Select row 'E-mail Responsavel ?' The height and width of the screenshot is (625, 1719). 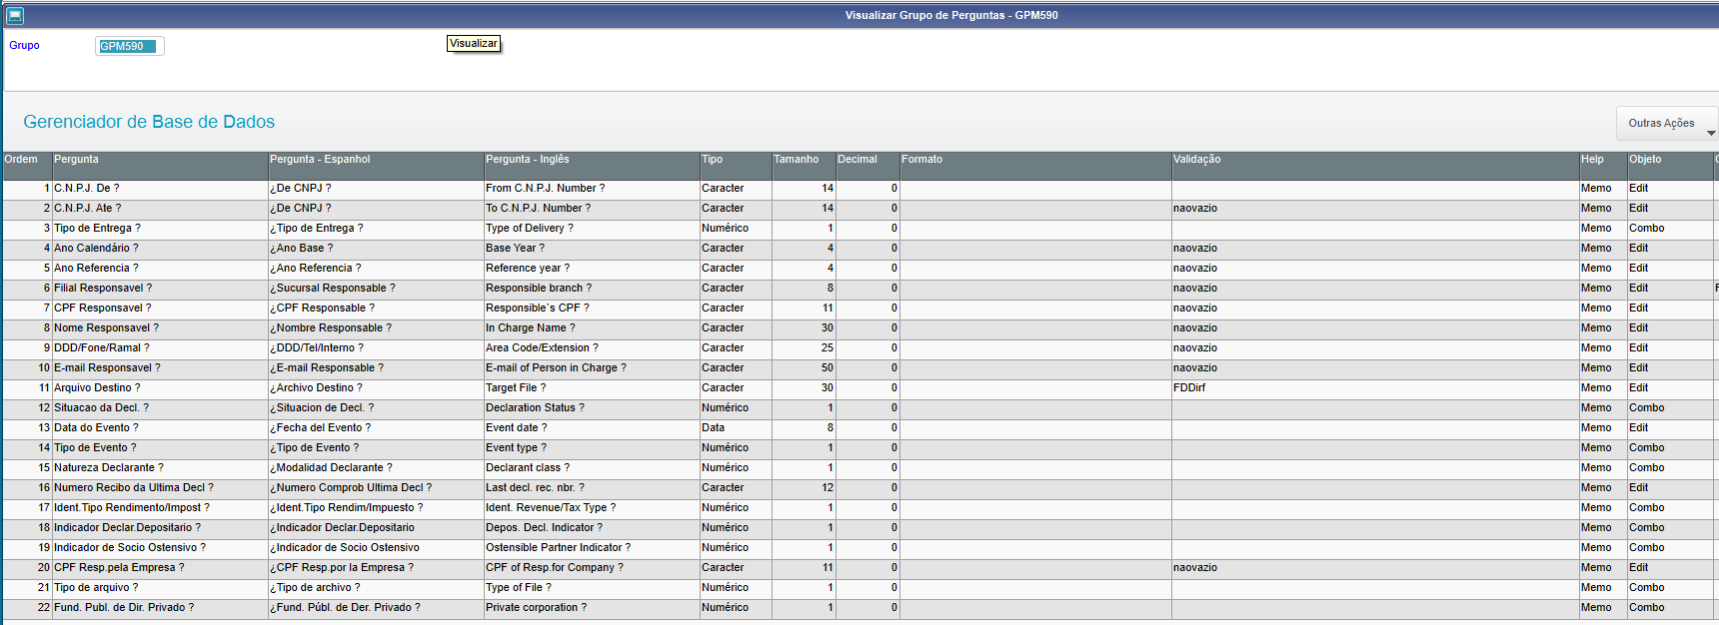click(x=859, y=368)
